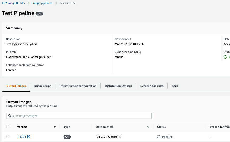Click the Version column header
Screen dimensions: 230x142
pyautogui.click(x=22, y=127)
